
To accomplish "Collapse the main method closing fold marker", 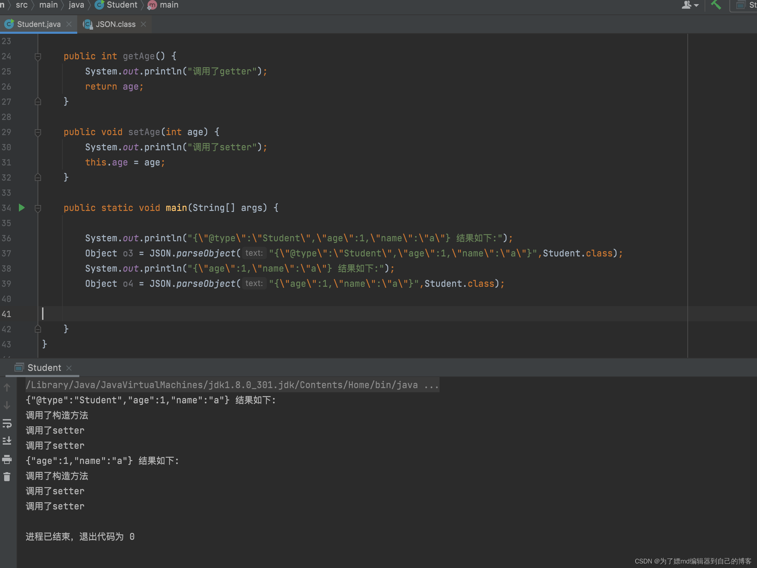I will click(38, 329).
